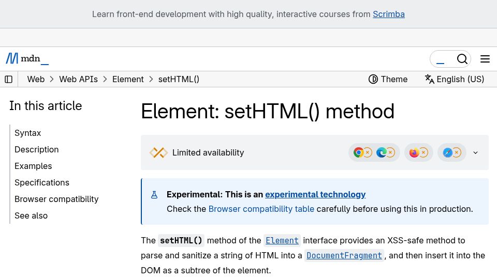Open the English (US) language selector
This screenshot has height=279, width=497.
pos(455,79)
